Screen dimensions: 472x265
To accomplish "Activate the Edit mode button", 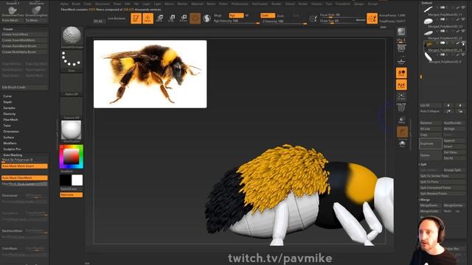I will (x=136, y=18).
